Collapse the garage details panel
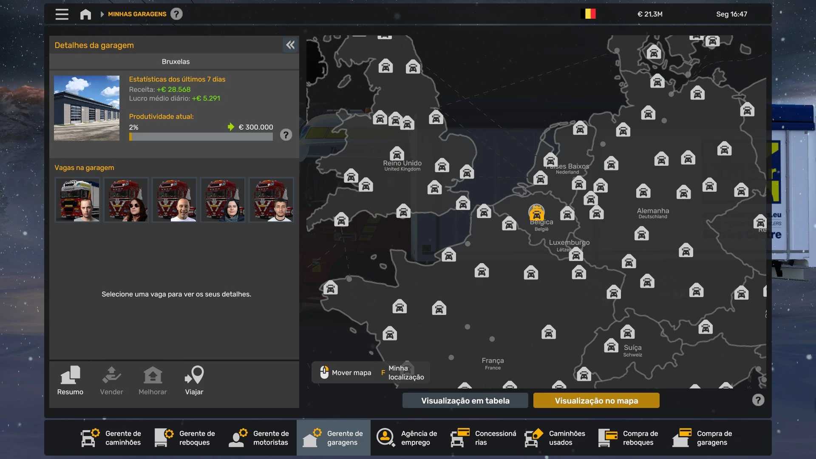The width and height of the screenshot is (816, 459). point(290,45)
